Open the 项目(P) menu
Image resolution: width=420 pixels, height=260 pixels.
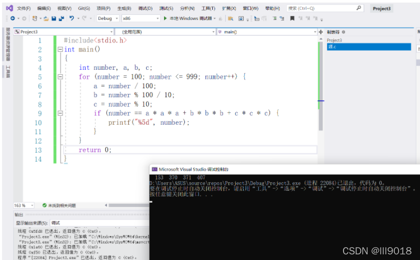pyautogui.click(x=104, y=8)
